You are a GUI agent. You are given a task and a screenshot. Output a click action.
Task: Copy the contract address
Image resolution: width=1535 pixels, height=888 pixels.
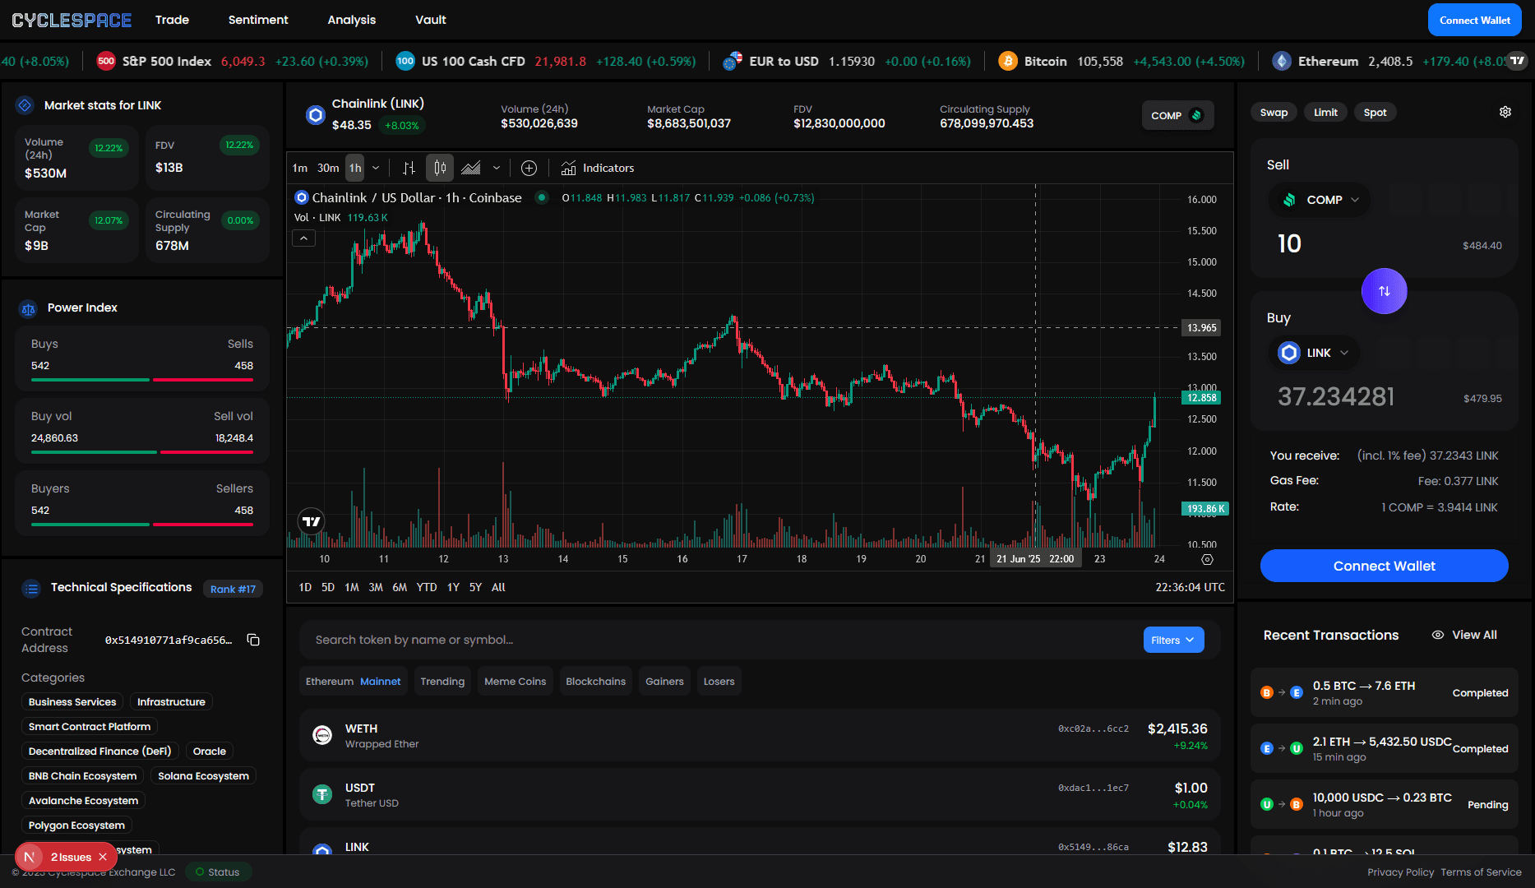point(253,640)
